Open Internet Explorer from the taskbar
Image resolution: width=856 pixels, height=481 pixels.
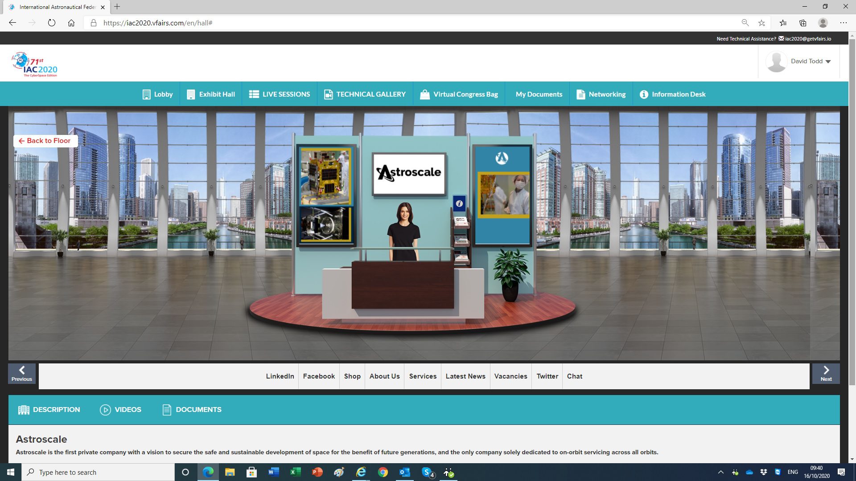pyautogui.click(x=361, y=472)
